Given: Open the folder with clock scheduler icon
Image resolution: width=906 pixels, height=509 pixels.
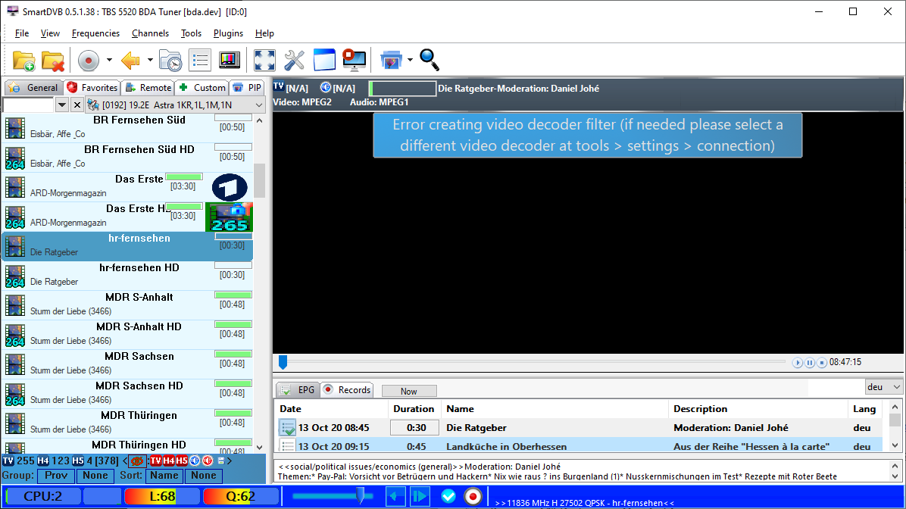Looking at the screenshot, I should 170,60.
